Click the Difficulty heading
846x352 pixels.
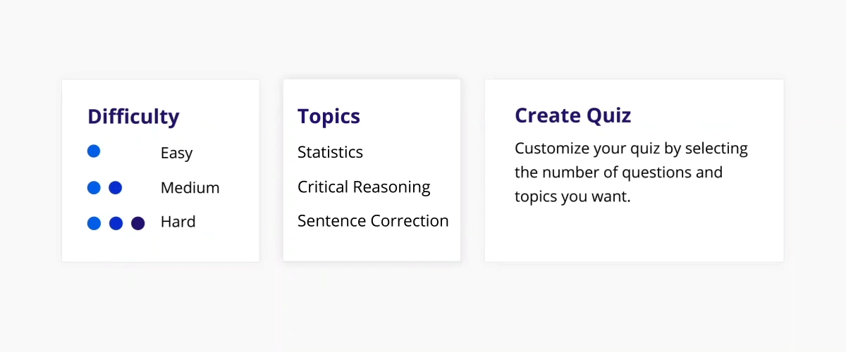tap(133, 117)
